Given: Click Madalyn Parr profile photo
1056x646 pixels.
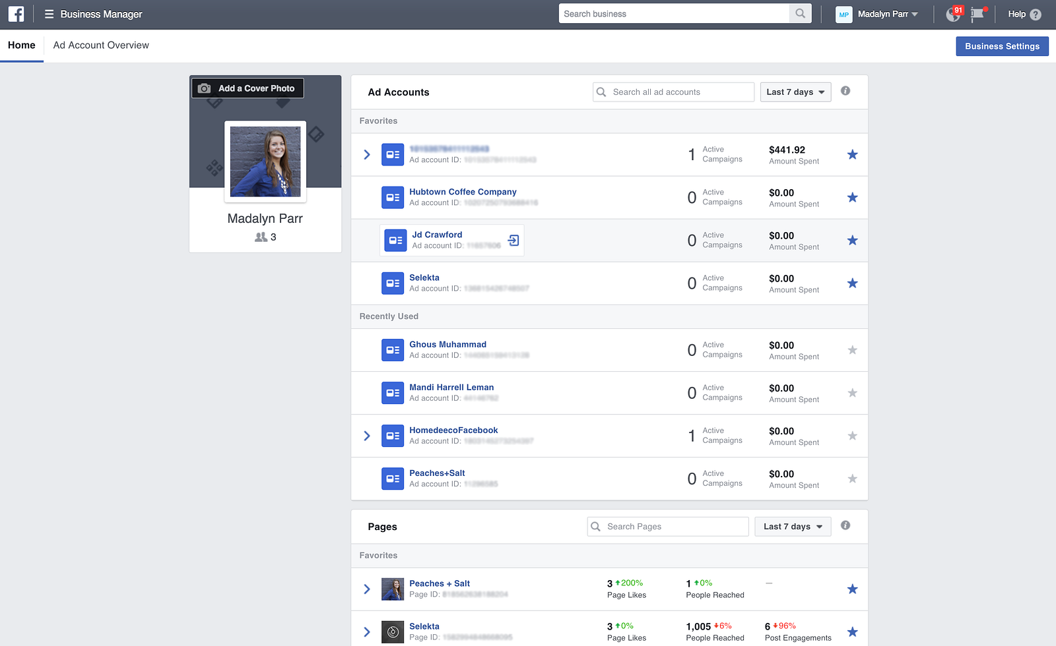Looking at the screenshot, I should [265, 161].
